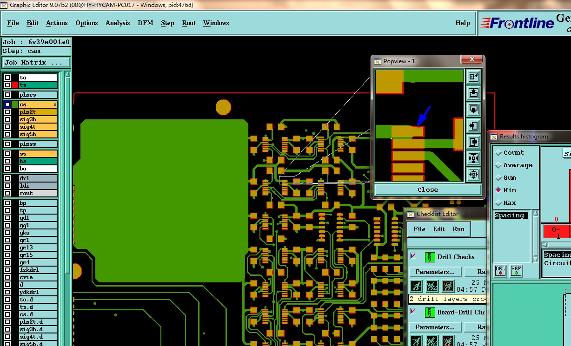Open the File menu in Graphic Editor

[13, 23]
